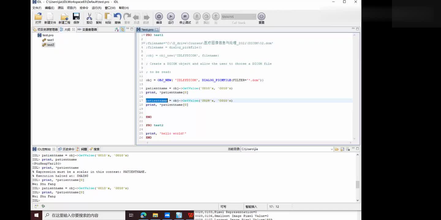Maximize the console panel
Screen dimensions: 441x220
[357, 148]
